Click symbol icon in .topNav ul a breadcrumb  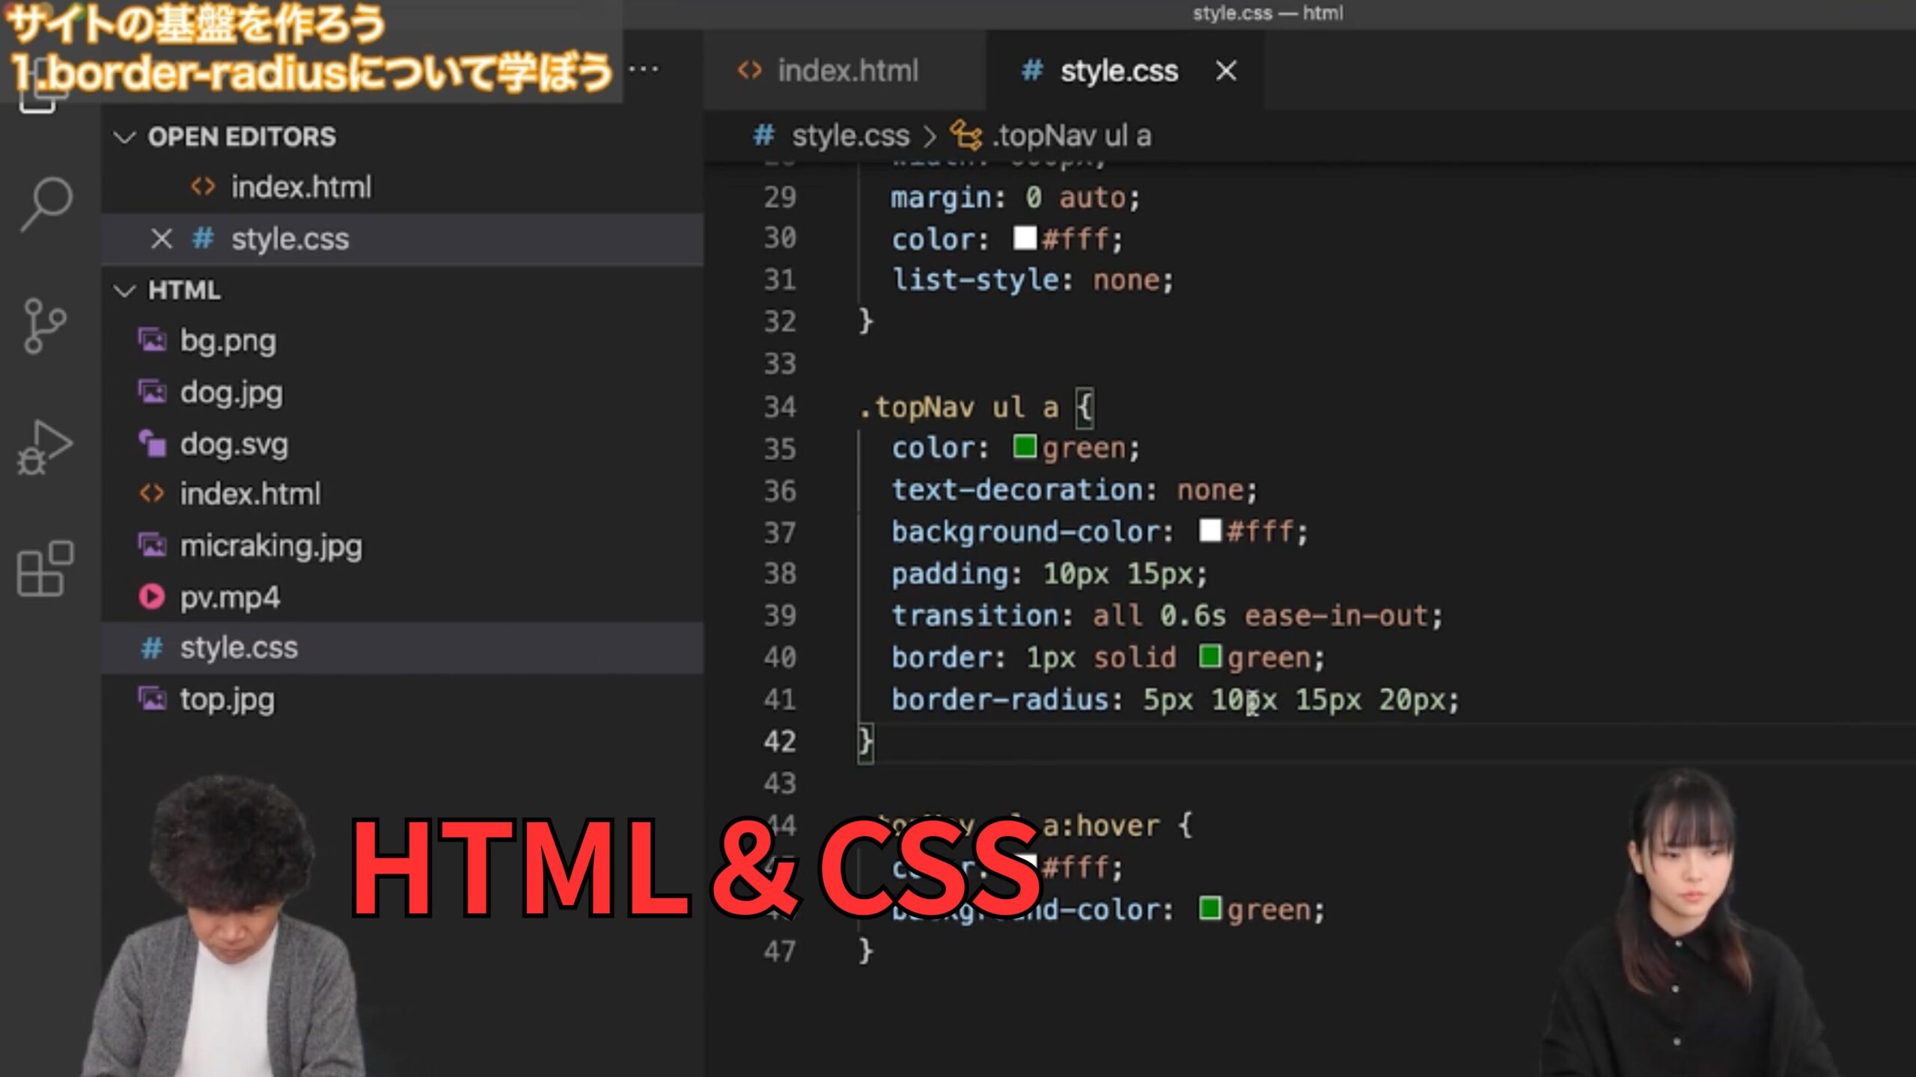coord(965,136)
